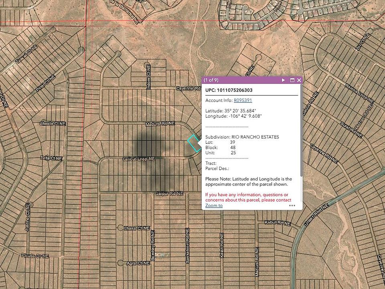Click Tascal Ct NE map label
This screenshot has width=385, height=289.
(x=26, y=54)
